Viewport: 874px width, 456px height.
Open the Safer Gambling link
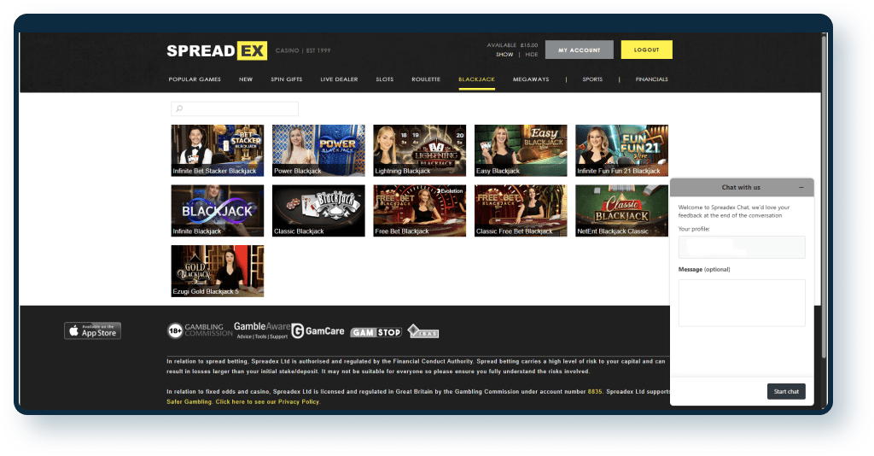click(189, 401)
